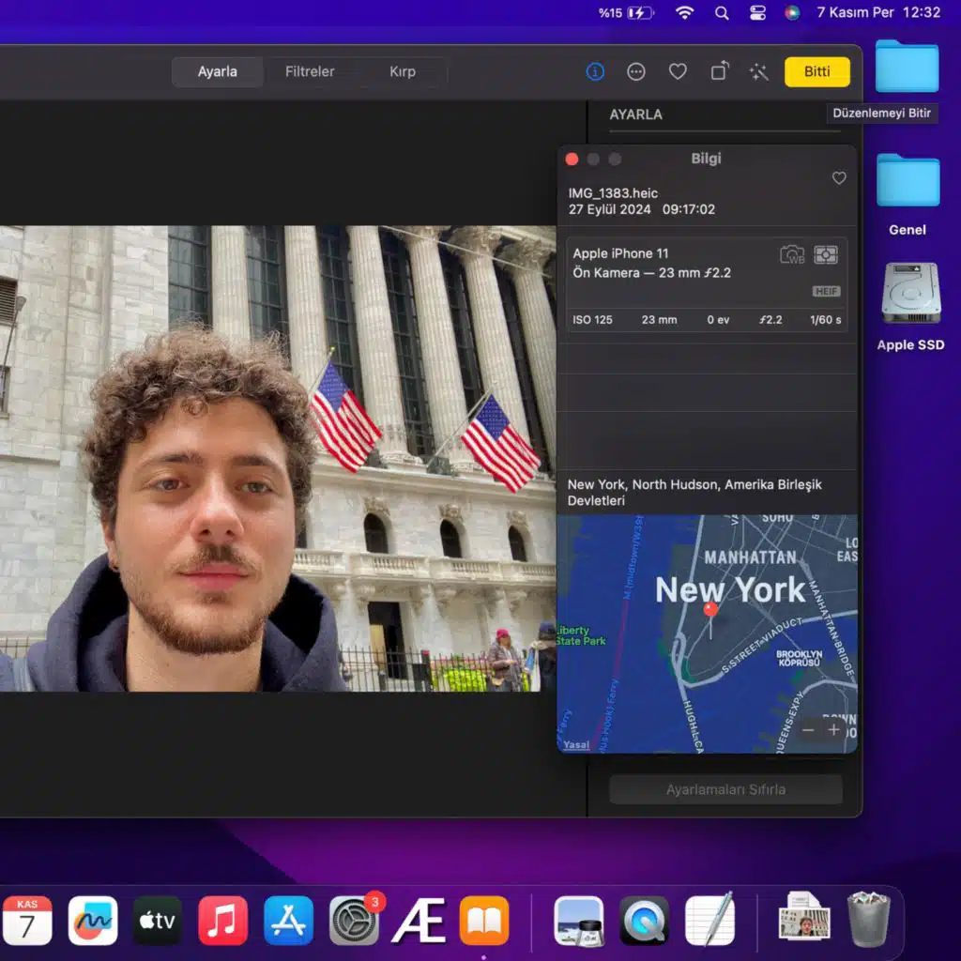Select the Ayarla tab
Viewport: 961px width, 961px height.
(217, 72)
